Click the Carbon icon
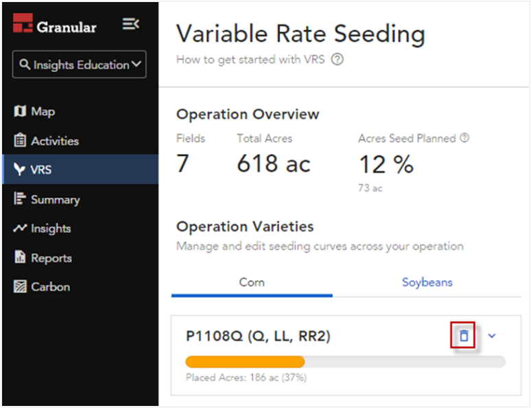The image size is (531, 408). [20, 286]
